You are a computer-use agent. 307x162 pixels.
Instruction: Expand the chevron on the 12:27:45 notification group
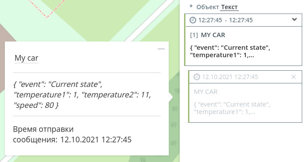(x=294, y=19)
